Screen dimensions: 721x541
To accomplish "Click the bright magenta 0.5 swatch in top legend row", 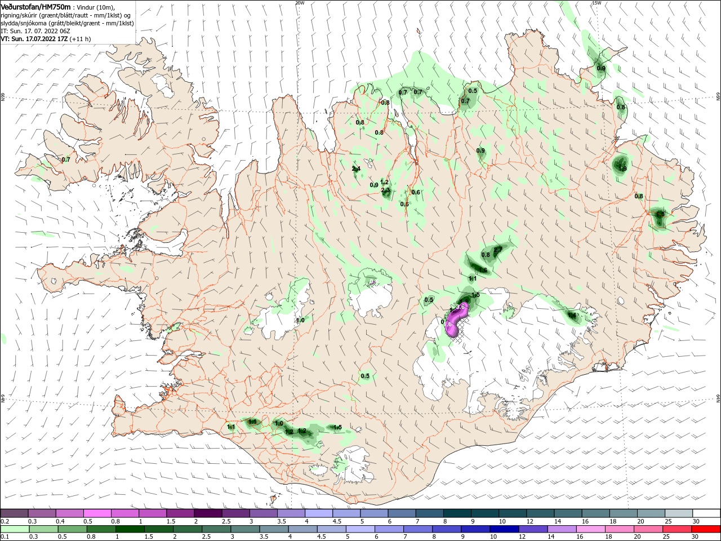I will coord(97,513).
